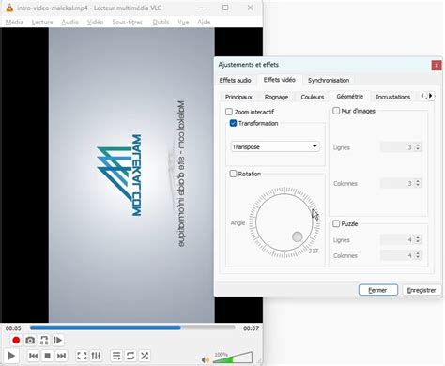The height and width of the screenshot is (366, 445).
Task: Click the volume slider bar
Action: (233, 358)
